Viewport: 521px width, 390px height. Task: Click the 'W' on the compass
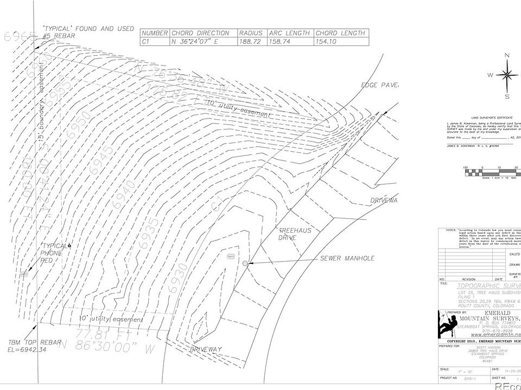[491, 75]
